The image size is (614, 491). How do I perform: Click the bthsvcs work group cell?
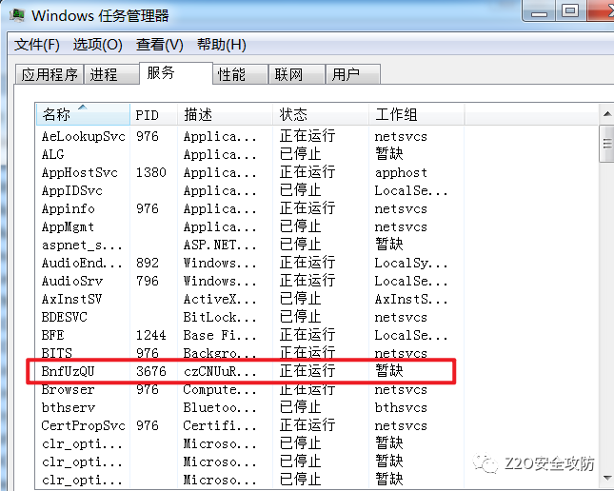click(401, 407)
